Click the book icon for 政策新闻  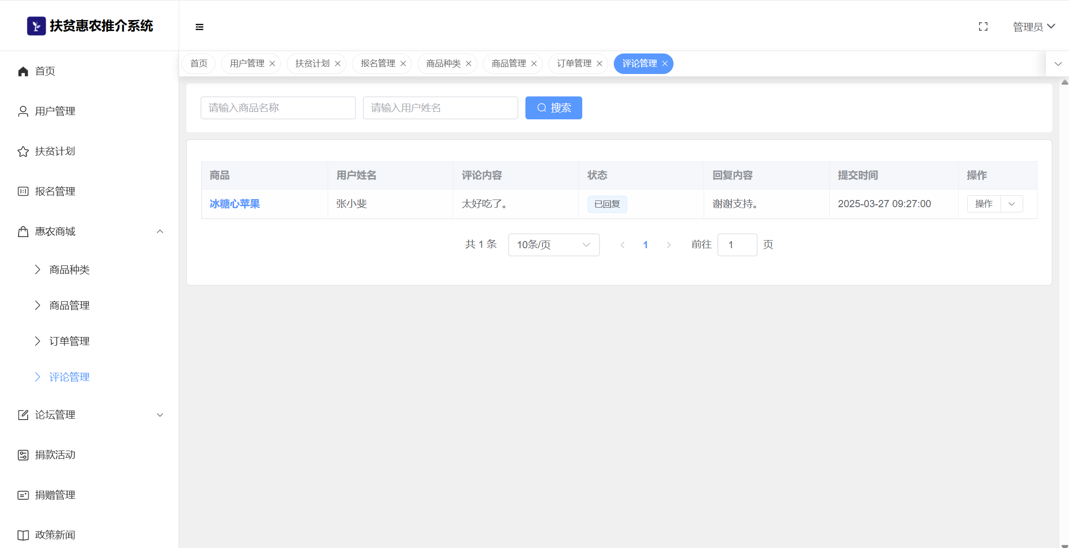(x=23, y=535)
